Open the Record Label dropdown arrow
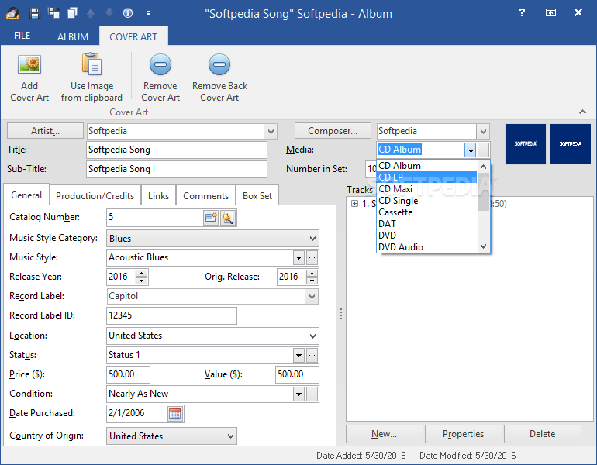 pos(312,296)
